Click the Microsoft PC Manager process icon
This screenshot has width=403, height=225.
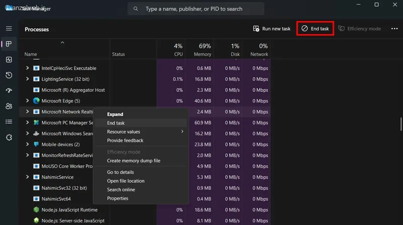[x=36, y=123]
